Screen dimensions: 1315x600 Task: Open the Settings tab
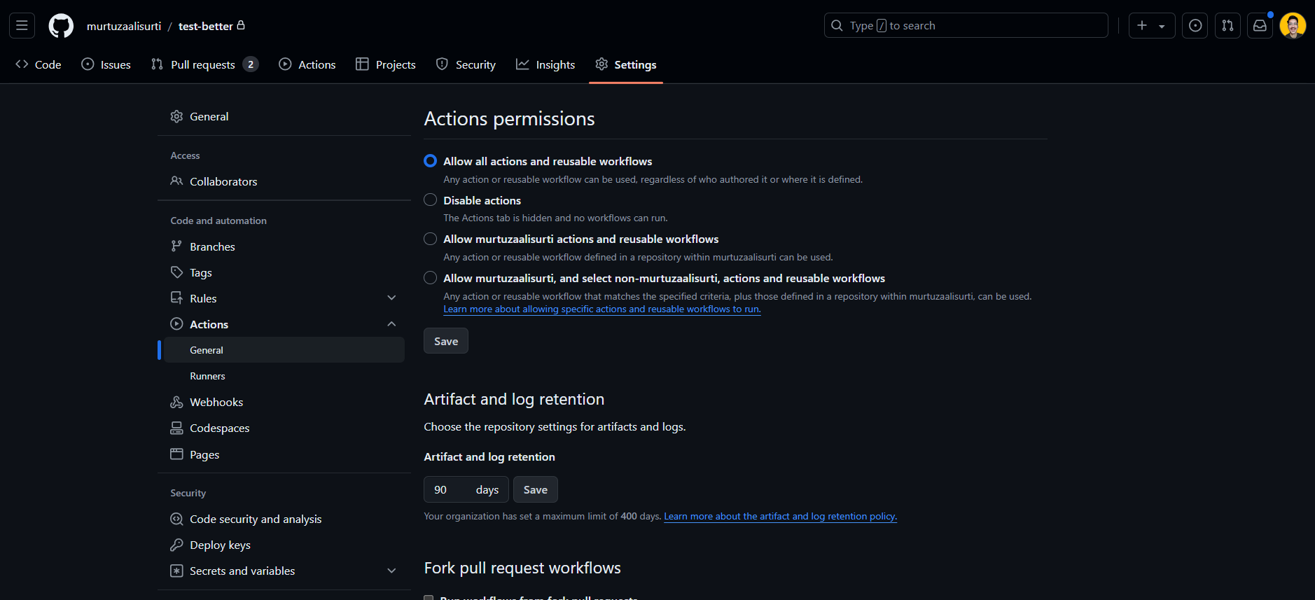626,64
